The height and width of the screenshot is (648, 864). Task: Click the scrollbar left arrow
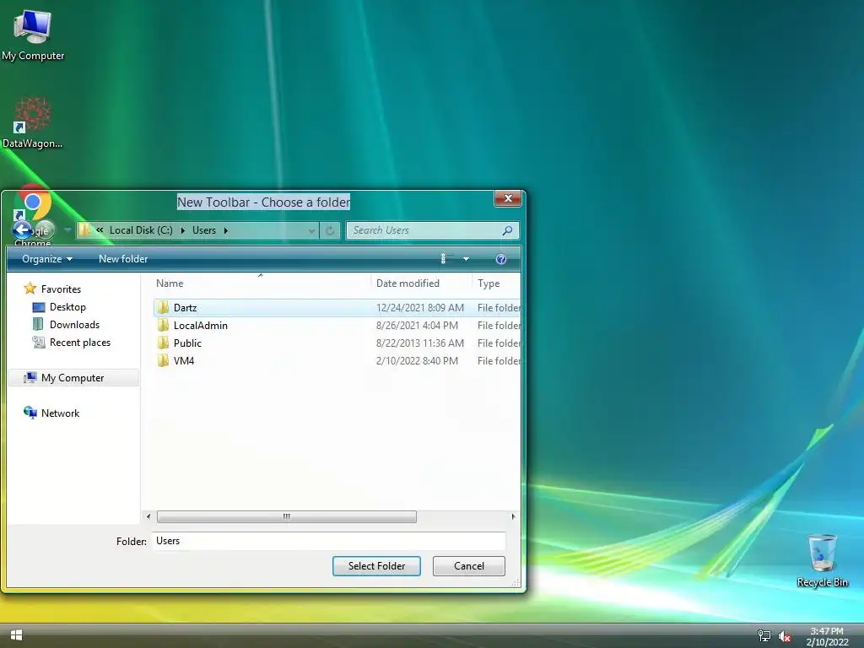[x=148, y=516]
